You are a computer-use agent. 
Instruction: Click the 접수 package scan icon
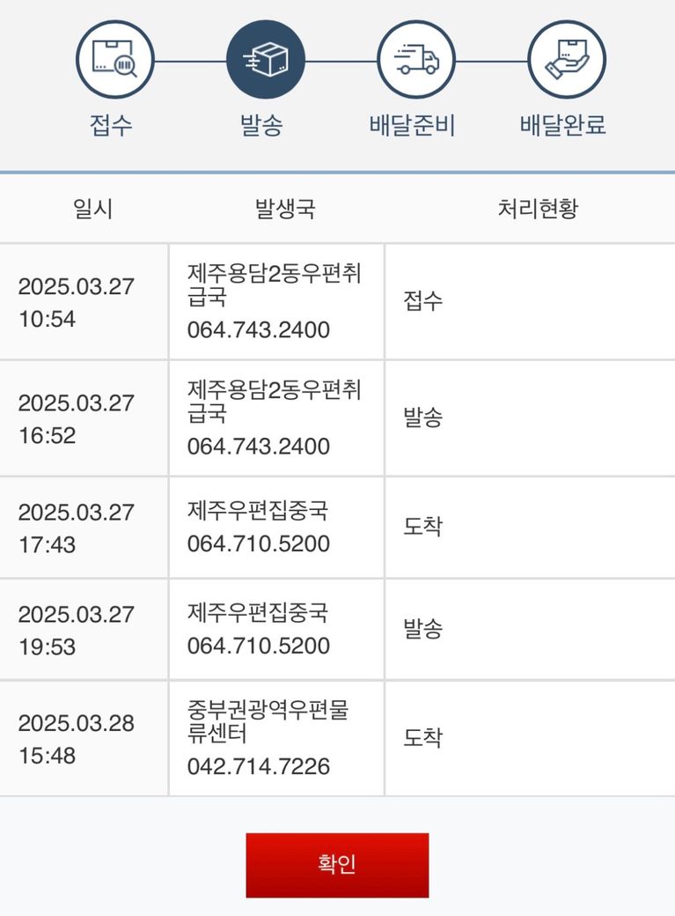[x=115, y=61]
